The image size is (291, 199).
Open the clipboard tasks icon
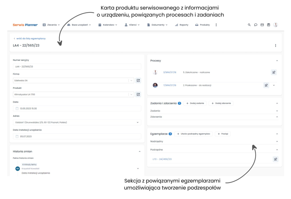tap(269, 25)
